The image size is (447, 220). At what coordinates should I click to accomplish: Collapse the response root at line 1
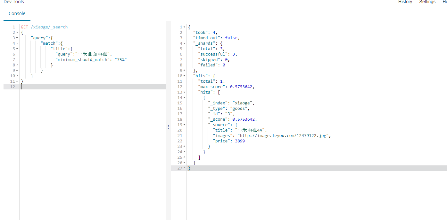point(184,27)
